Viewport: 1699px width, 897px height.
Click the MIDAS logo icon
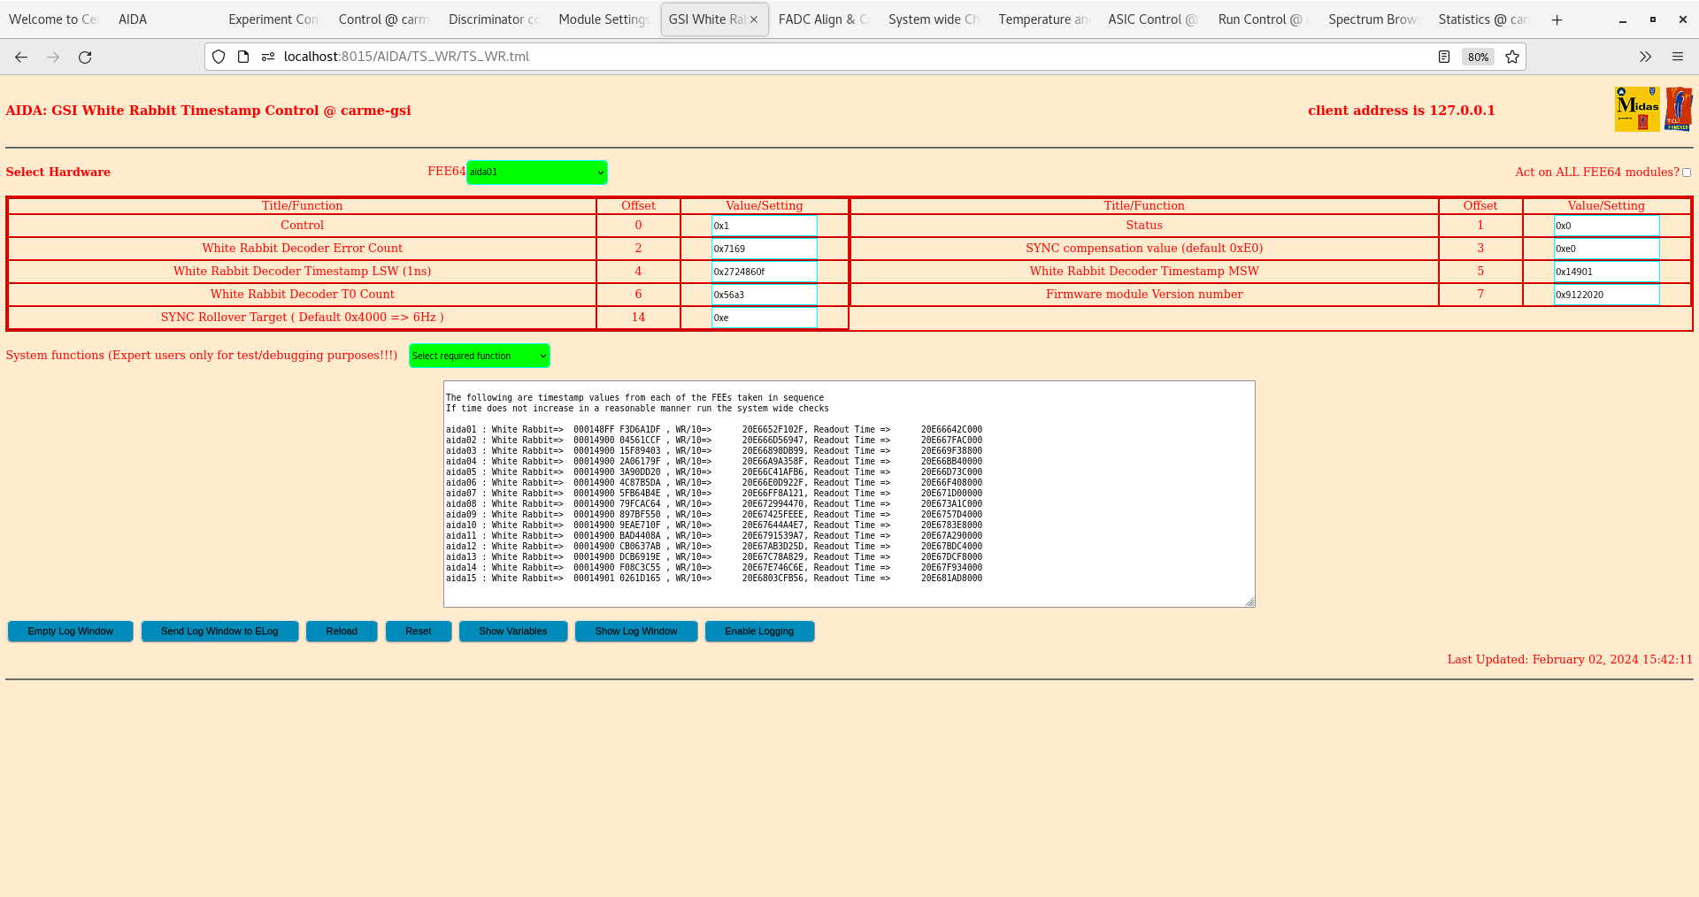tap(1636, 110)
